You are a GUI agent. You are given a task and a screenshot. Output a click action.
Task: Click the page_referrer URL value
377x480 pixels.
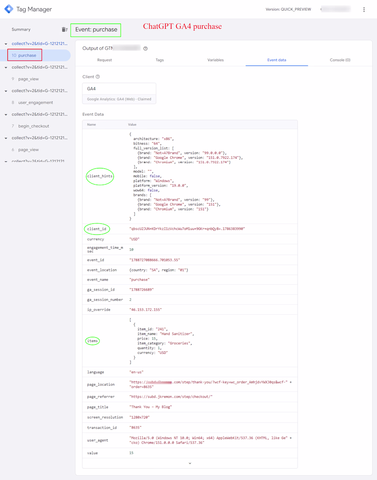point(171,397)
